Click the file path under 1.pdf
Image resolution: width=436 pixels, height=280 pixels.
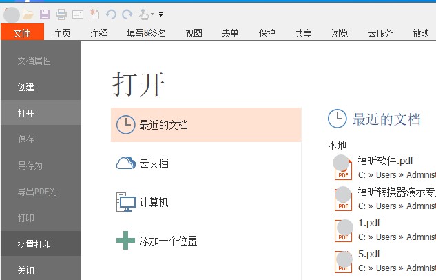(x=397, y=237)
